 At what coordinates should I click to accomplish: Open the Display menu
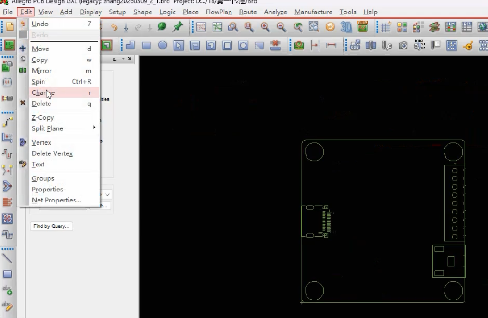click(91, 12)
